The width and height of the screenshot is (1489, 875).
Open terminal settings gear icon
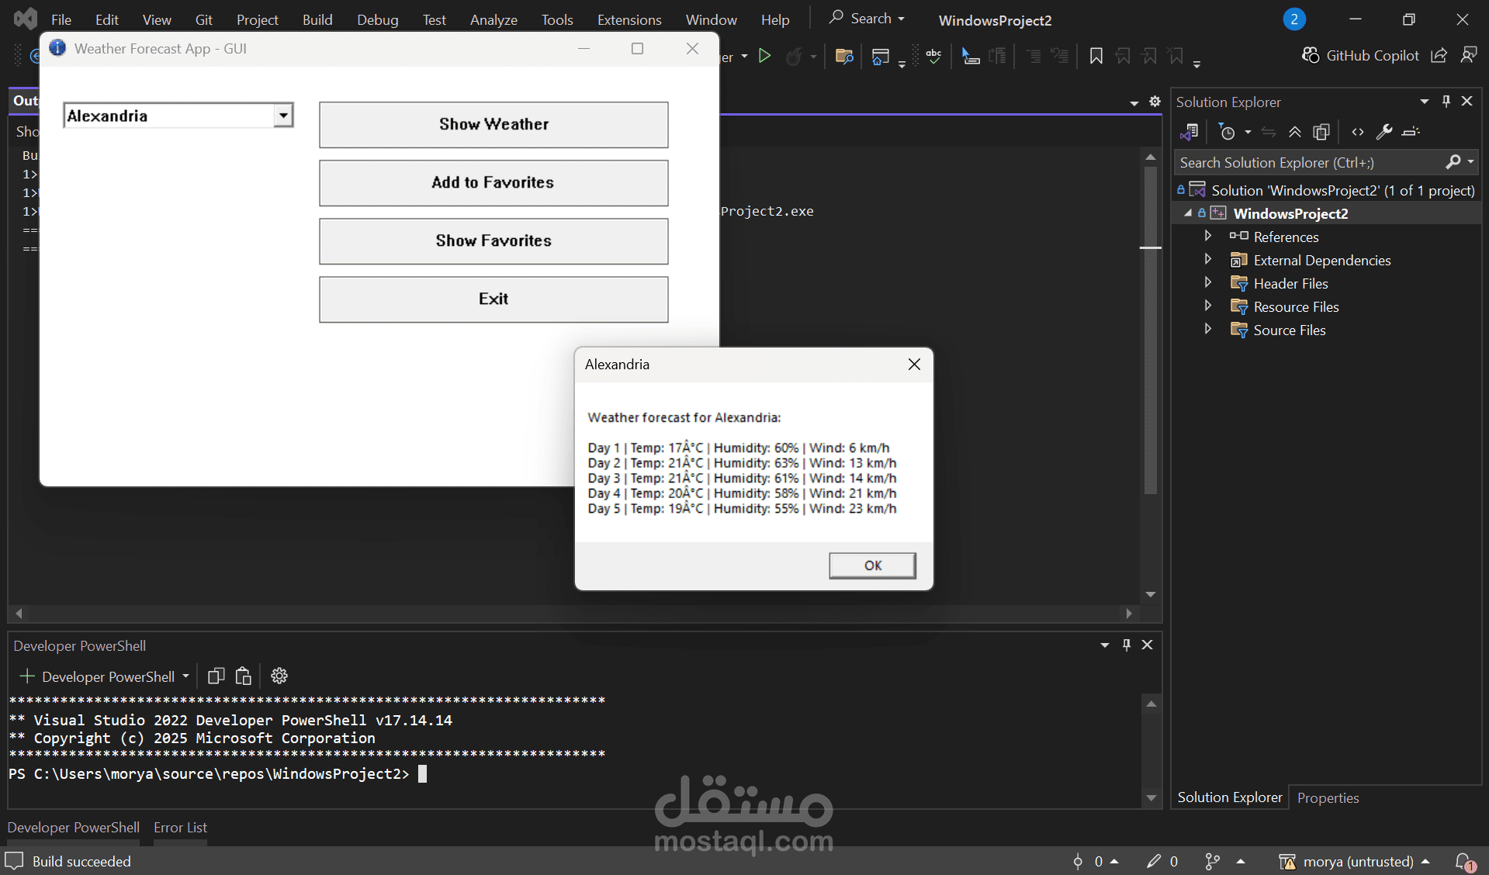(279, 676)
